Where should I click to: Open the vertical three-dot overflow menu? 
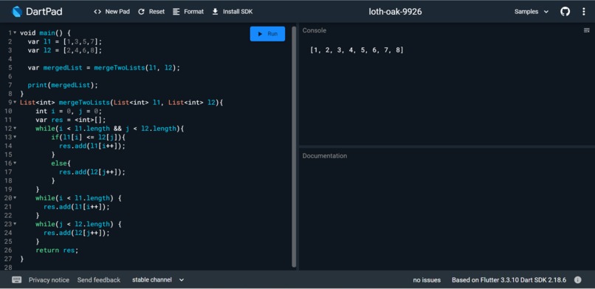pos(584,12)
